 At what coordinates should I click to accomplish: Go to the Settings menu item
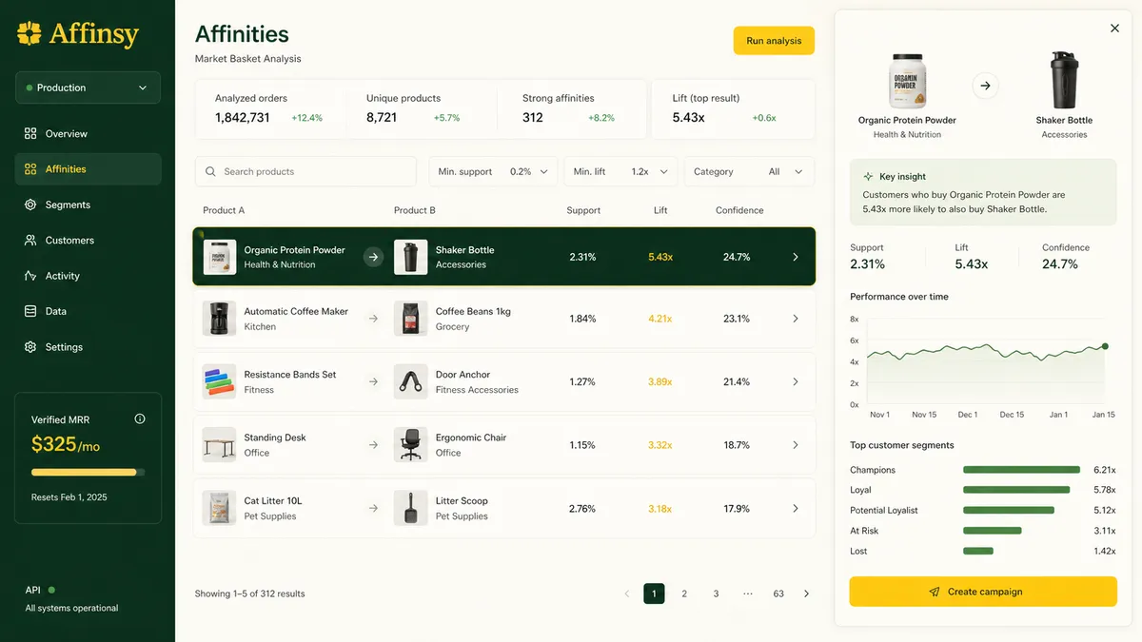[x=88, y=347]
